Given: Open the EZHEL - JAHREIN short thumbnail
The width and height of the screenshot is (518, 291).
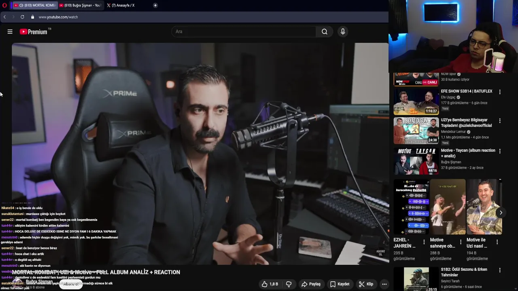Looking at the screenshot, I should pyautogui.click(x=411, y=207).
